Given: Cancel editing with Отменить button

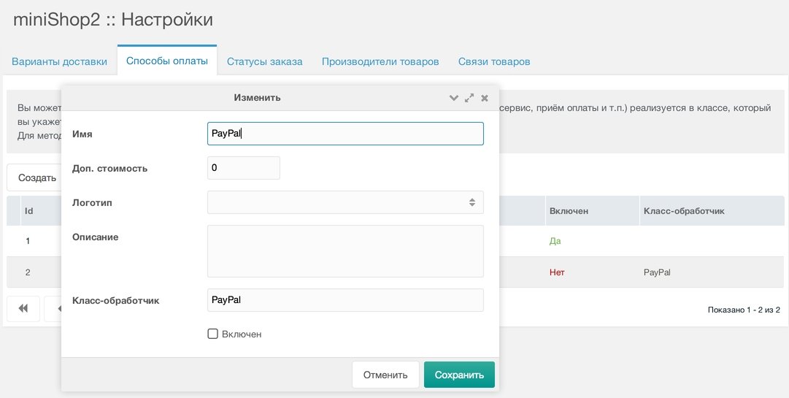Looking at the screenshot, I should point(385,375).
